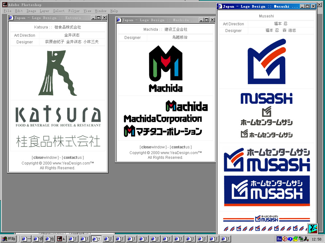Click the closewindow link in the Katsura window
Viewport: 325px width, 243px height.
[x=45, y=158]
